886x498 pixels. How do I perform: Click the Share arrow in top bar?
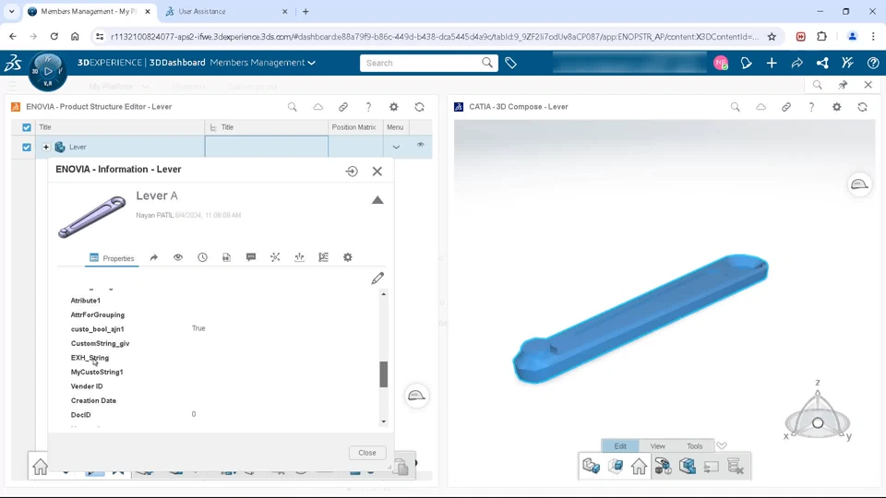tap(796, 64)
